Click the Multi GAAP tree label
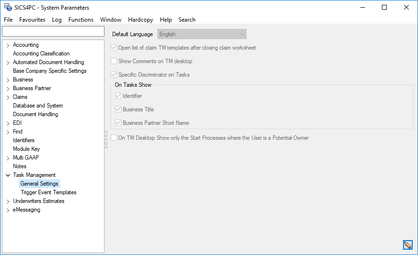 click(26, 158)
